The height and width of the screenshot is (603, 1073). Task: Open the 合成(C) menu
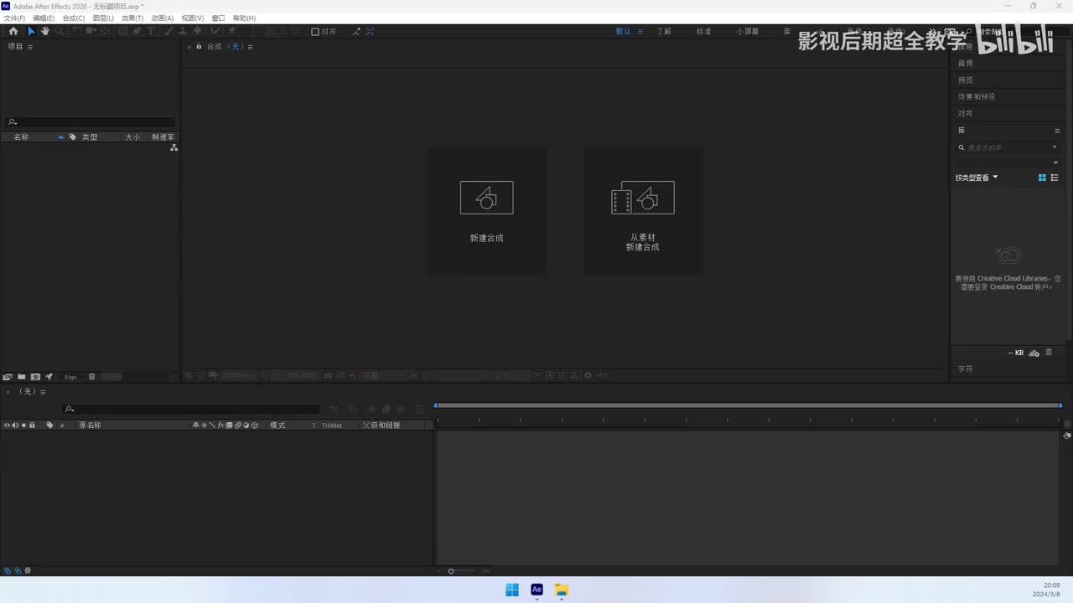point(74,18)
